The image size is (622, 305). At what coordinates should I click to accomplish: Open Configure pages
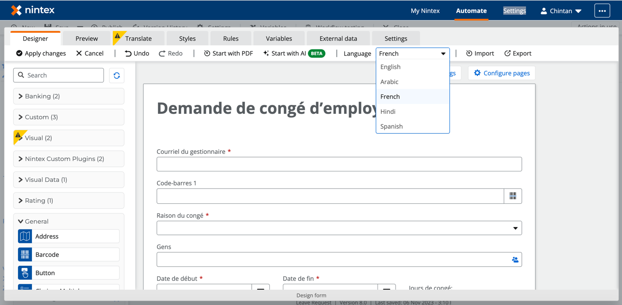pyautogui.click(x=502, y=73)
